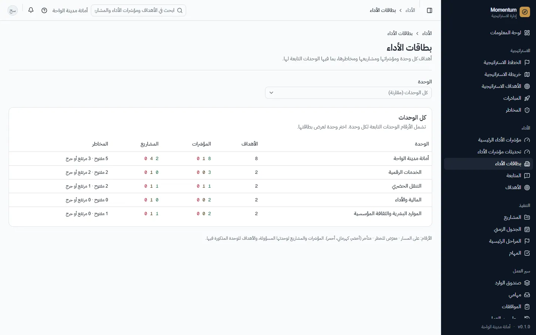Click the help question mark icon
The image size is (536, 335).
coord(44,10)
